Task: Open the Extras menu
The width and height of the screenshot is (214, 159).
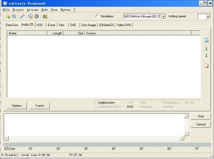Action: (x=65, y=10)
